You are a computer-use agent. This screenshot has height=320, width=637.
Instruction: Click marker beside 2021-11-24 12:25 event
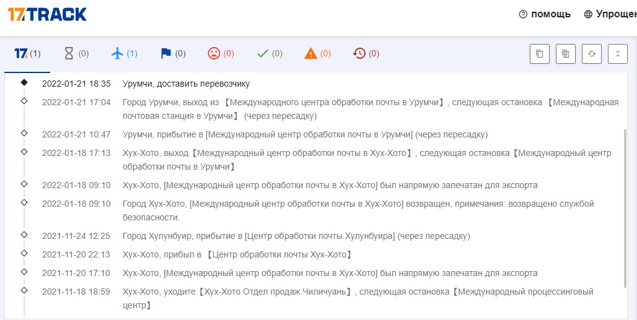[24, 235]
